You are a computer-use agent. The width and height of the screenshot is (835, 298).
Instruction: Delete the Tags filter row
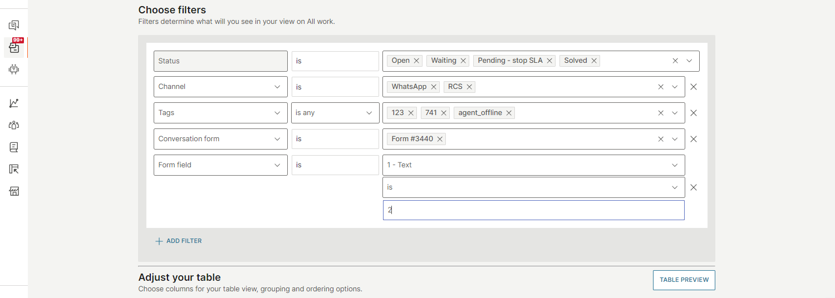pyautogui.click(x=694, y=113)
